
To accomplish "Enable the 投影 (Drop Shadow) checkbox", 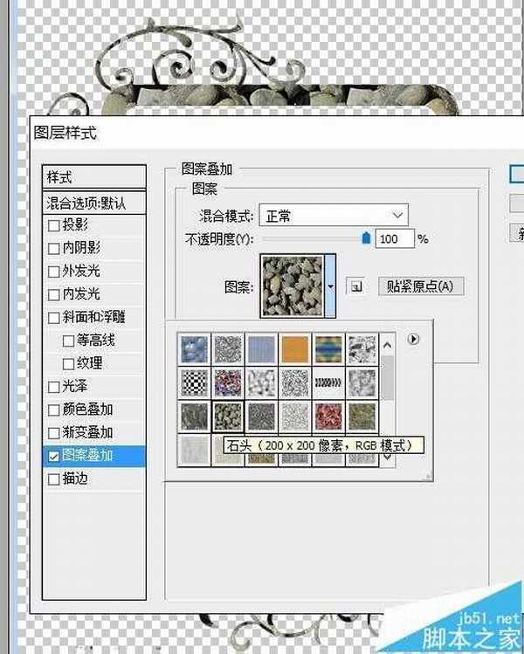I will pyautogui.click(x=54, y=225).
